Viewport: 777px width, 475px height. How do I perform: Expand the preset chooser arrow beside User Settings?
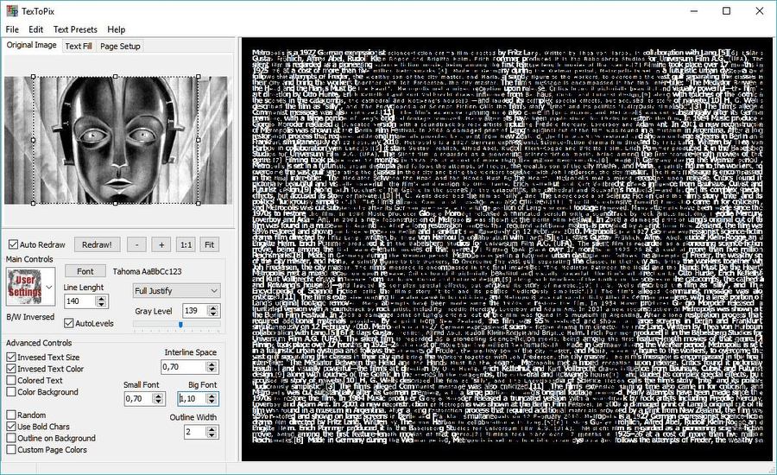[49, 287]
